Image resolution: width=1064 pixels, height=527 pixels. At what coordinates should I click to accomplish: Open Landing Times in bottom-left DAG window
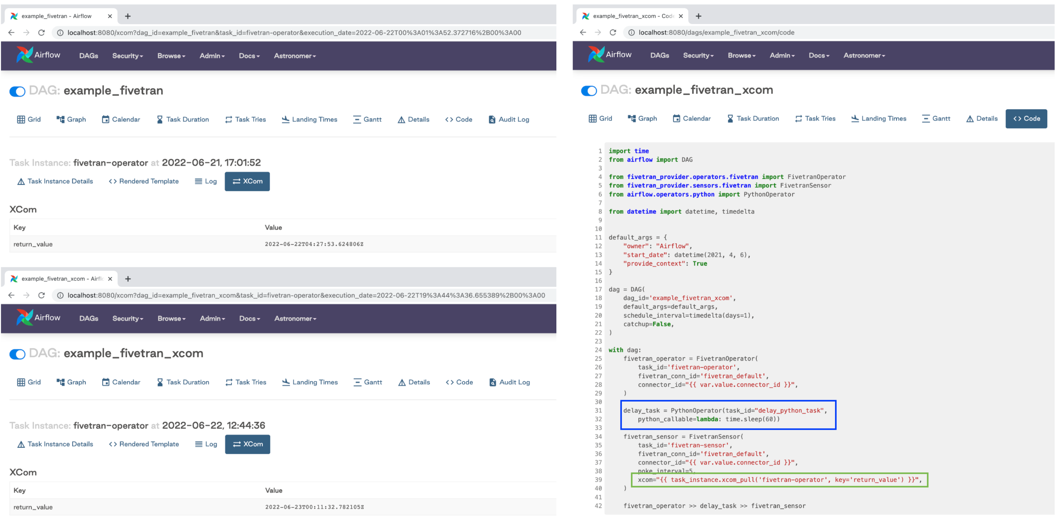[x=310, y=382]
